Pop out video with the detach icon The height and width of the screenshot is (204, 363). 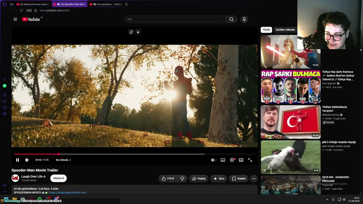[x=131, y=32]
